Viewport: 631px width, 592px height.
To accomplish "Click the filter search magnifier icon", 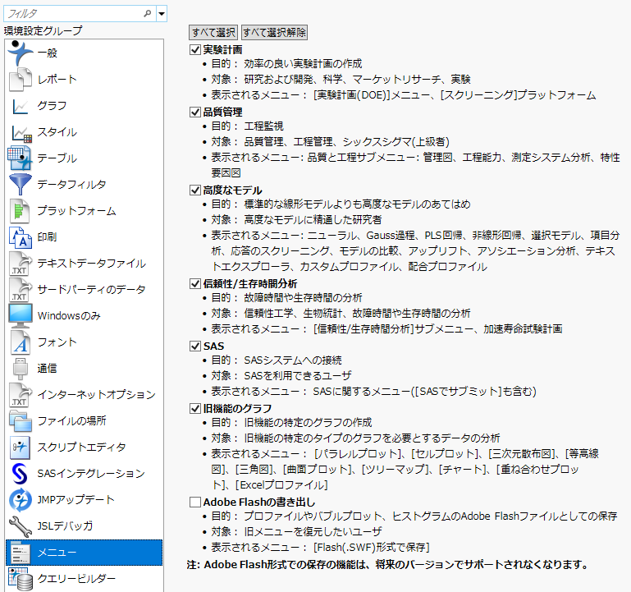I will [x=148, y=13].
